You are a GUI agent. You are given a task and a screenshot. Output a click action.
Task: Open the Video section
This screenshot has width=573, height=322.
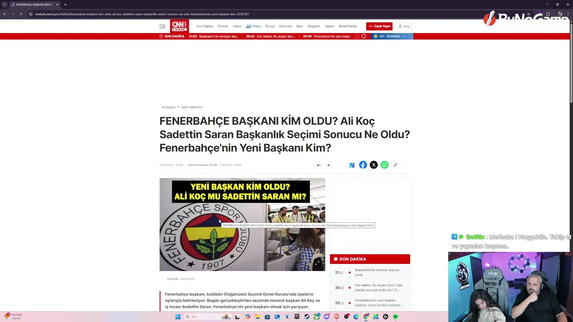click(x=237, y=26)
